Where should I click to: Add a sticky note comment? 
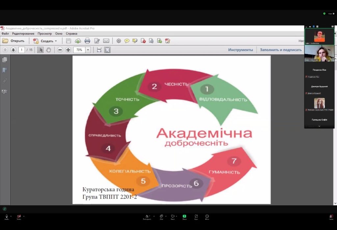pyautogui.click(x=127, y=41)
